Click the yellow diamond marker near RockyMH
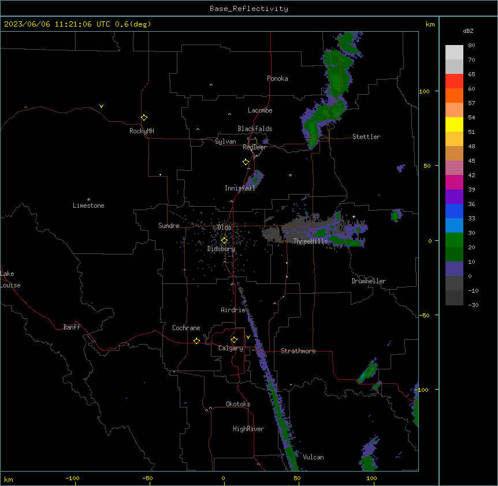498x486 pixels. [x=144, y=118]
